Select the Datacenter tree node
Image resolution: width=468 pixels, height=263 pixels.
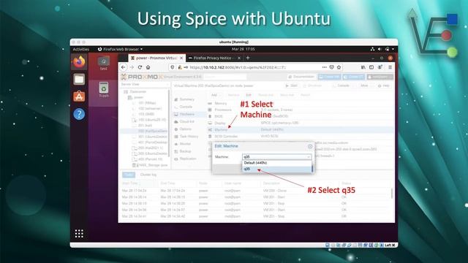[x=137, y=92]
